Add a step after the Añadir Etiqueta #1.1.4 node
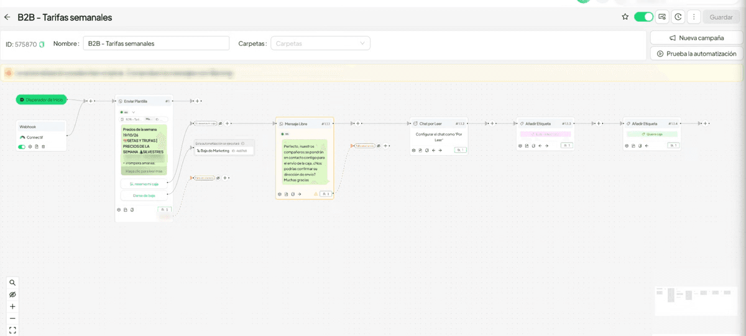 coord(705,124)
